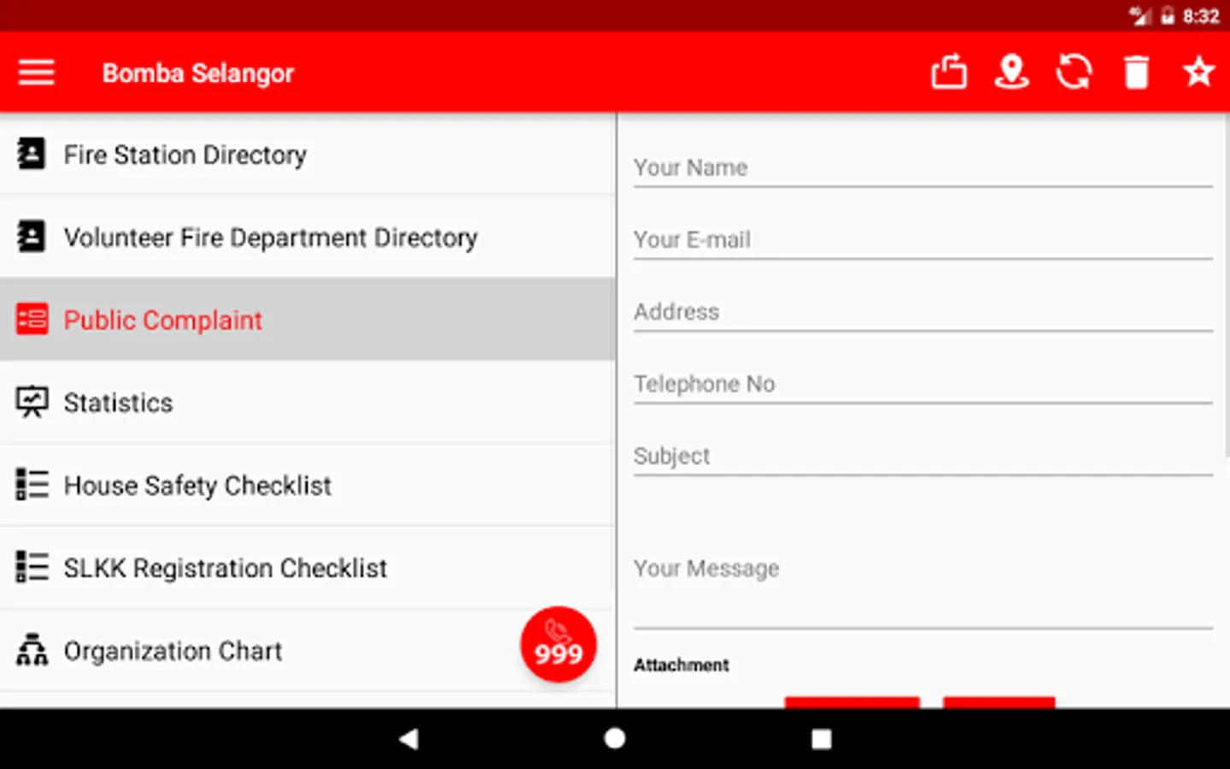Screen dimensions: 1230x769
Task: Click the Organization Chart hierarchy icon
Action: pos(32,649)
